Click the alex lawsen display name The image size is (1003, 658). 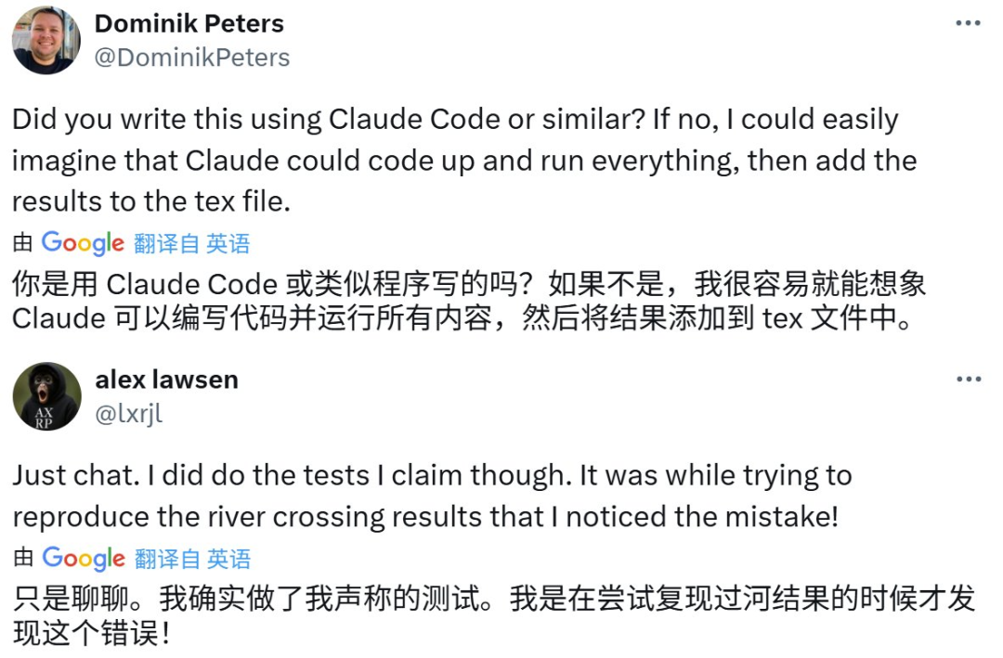(166, 380)
